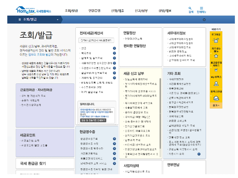238x178 pixels.
Task: Open 부가가치세 신고도움 서비스 link
Action: (x=140, y=91)
